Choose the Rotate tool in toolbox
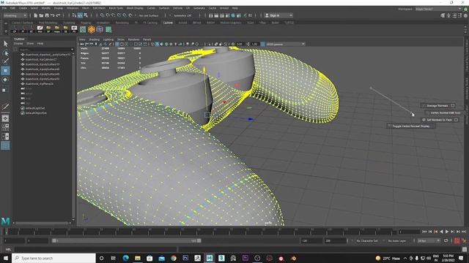This screenshot has width=469, height=263. pyautogui.click(x=5, y=80)
